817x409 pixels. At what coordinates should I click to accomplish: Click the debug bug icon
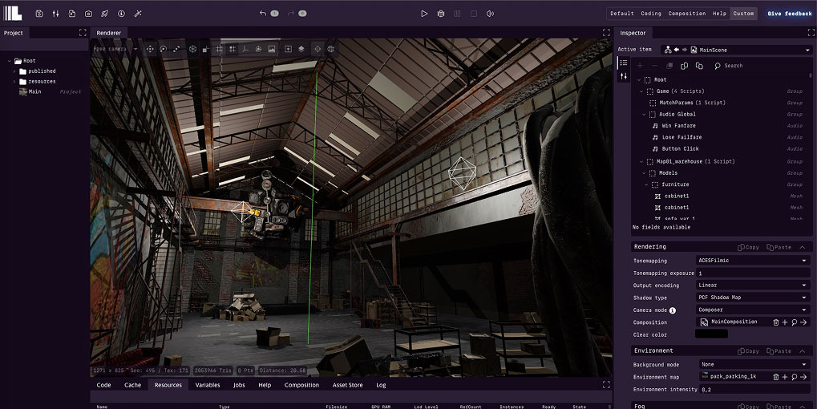[441, 14]
